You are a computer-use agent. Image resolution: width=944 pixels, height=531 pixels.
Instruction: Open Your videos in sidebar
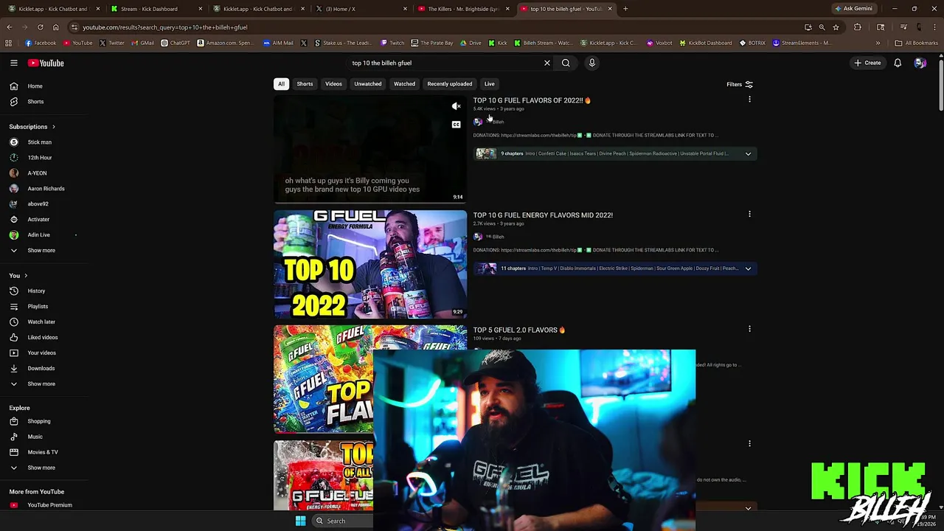(x=42, y=353)
